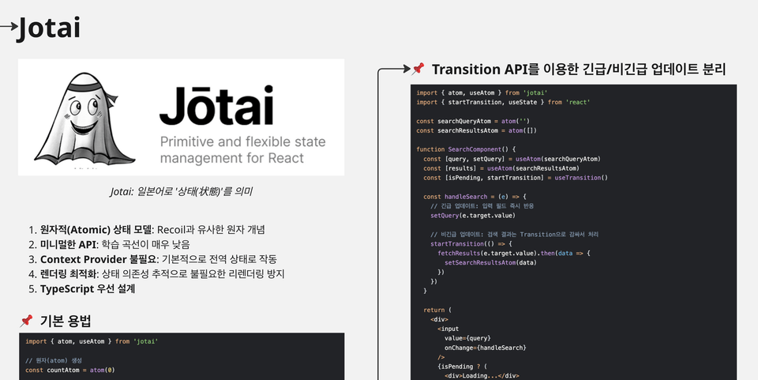Click line "const [query, setQuery] = useAtom(searchQueryAtom)"
This screenshot has height=380, width=758.
pyautogui.click(x=512, y=159)
